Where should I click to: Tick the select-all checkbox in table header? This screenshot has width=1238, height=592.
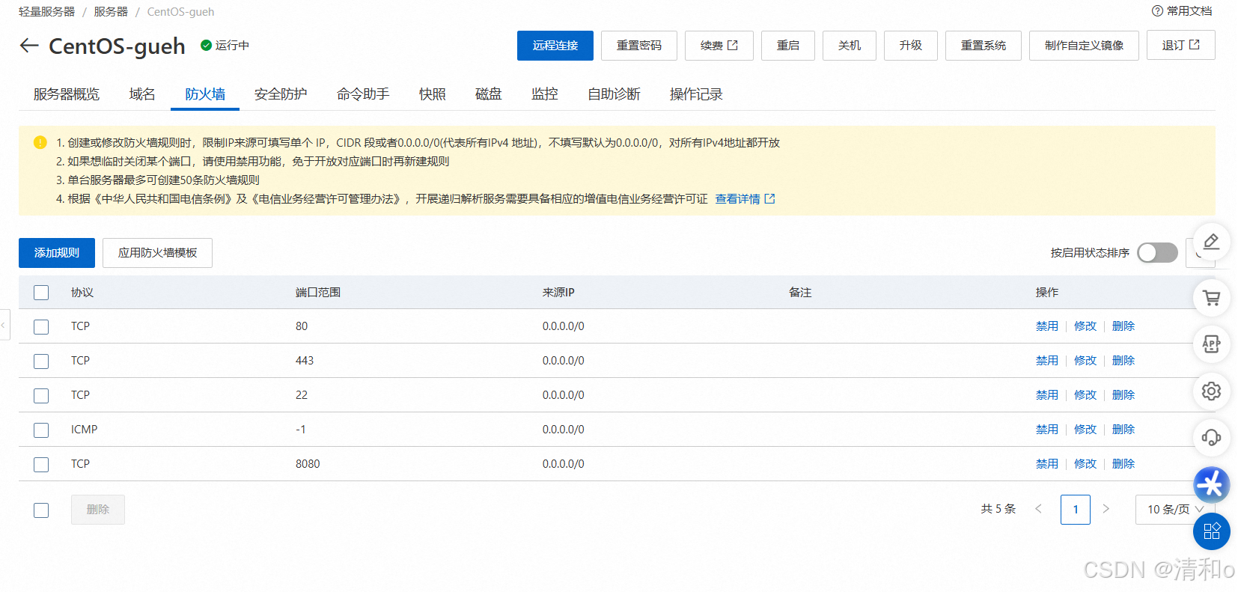41,293
